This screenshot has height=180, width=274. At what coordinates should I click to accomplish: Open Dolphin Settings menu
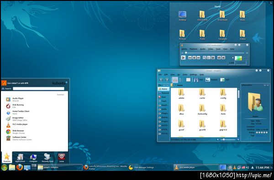click(193, 74)
